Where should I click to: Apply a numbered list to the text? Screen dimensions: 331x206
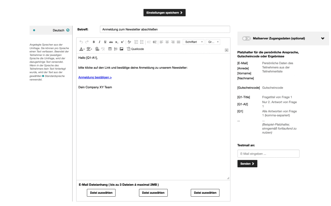coord(136,42)
